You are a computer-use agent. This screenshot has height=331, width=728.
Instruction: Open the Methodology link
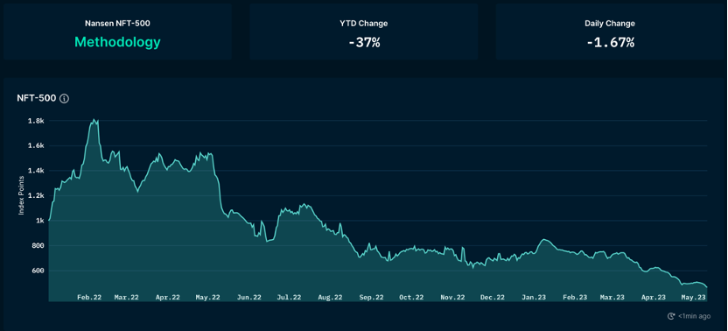click(117, 42)
